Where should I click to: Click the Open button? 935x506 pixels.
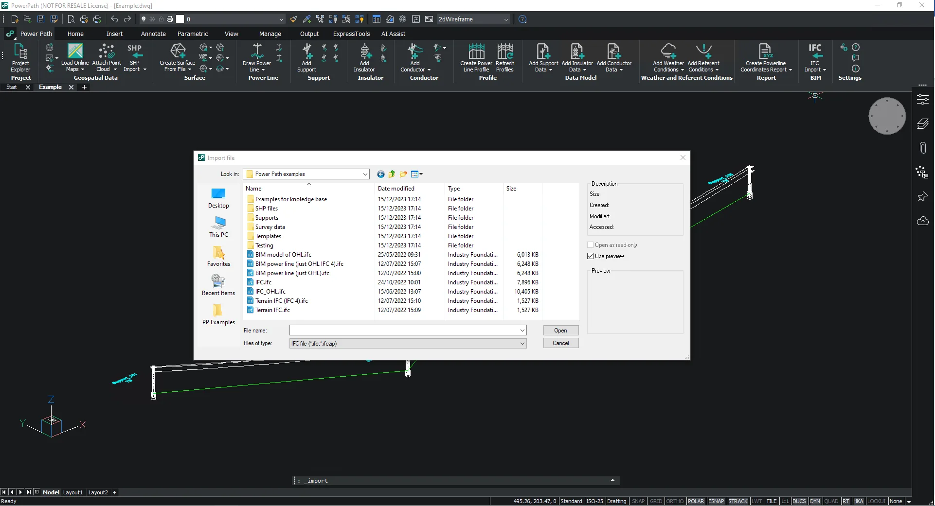click(560, 331)
